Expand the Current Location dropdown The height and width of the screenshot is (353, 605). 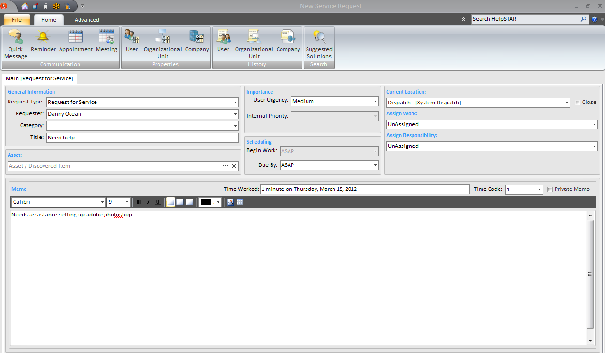pyautogui.click(x=567, y=103)
